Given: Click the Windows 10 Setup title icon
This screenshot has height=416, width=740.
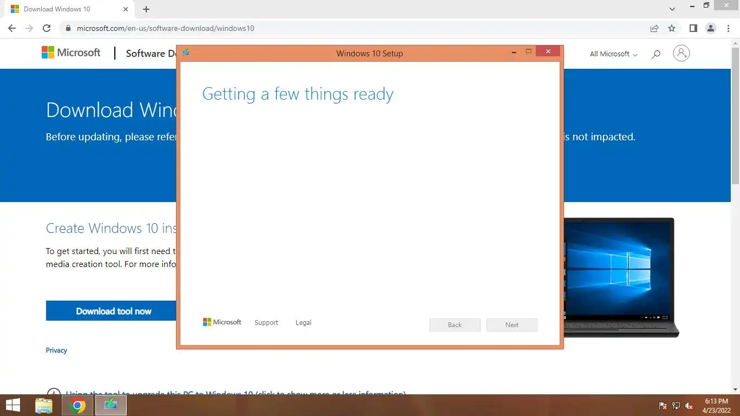Looking at the screenshot, I should (186, 53).
